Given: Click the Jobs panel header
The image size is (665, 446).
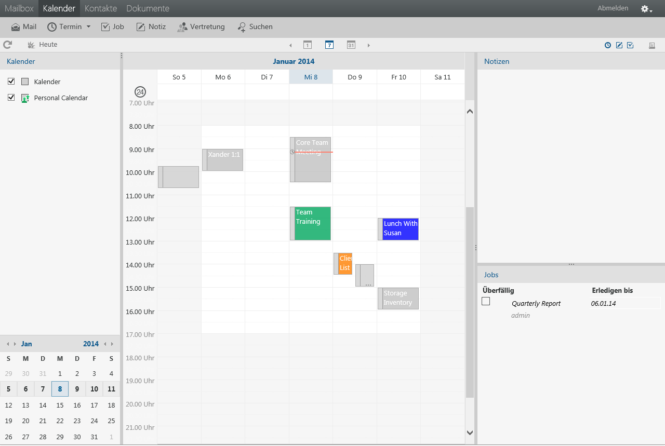Looking at the screenshot, I should pos(571,275).
